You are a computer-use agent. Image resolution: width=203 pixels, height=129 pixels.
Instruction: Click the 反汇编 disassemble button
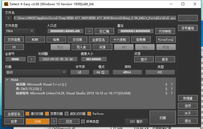[x=104, y=31]
